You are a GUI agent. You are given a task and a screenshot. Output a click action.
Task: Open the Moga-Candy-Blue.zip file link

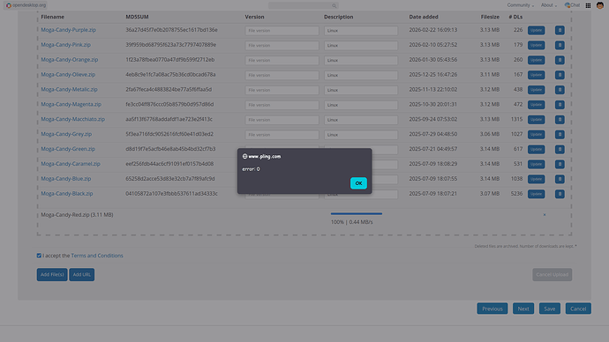[66, 179]
